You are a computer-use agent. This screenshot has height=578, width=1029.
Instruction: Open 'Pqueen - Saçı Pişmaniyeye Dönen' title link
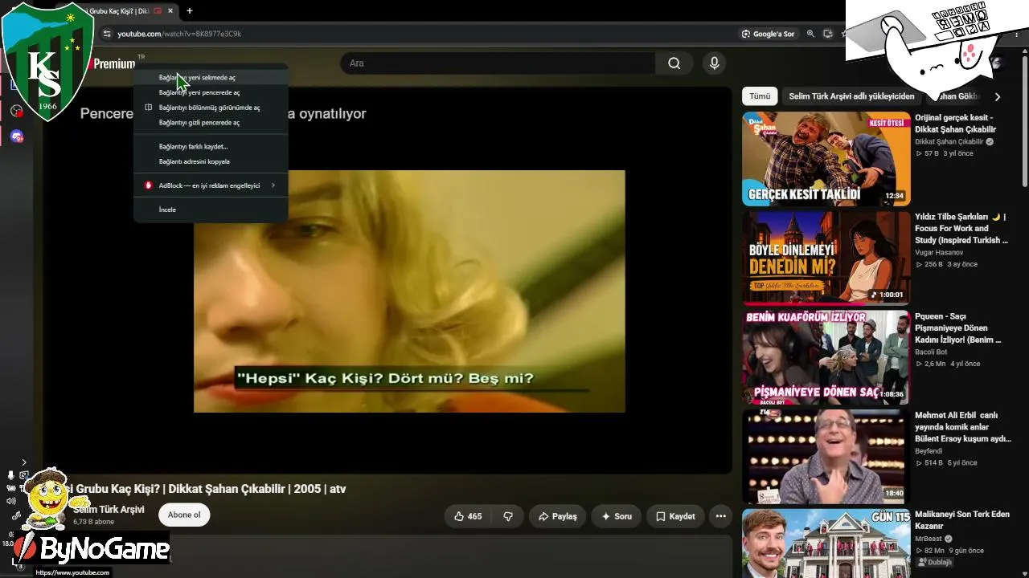tap(958, 328)
